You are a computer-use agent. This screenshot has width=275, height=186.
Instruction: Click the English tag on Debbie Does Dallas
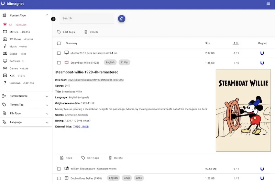pos(113,178)
